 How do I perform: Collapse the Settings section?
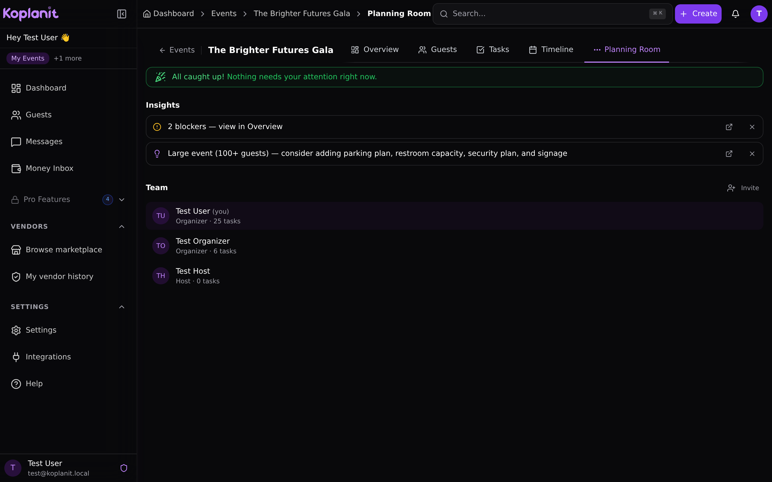tap(121, 307)
